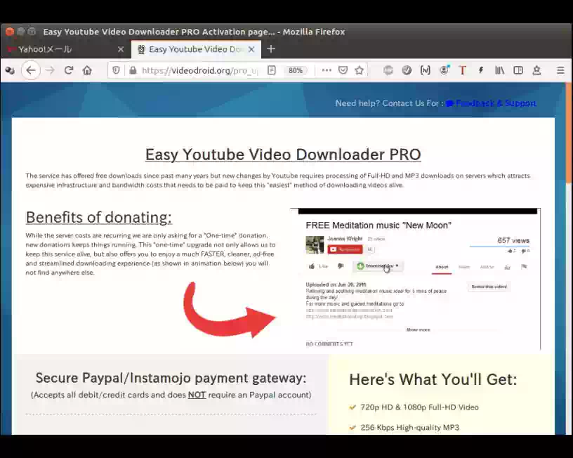Image resolution: width=573 pixels, height=458 pixels.
Task: Go back using the back arrow button
Action: click(x=31, y=70)
